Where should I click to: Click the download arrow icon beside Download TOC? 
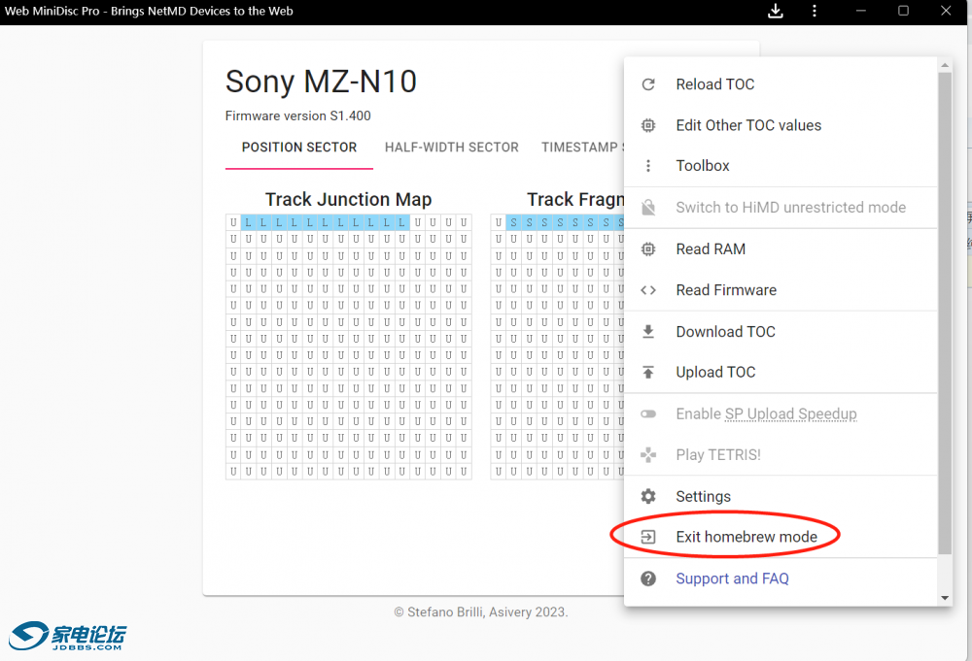tap(648, 332)
